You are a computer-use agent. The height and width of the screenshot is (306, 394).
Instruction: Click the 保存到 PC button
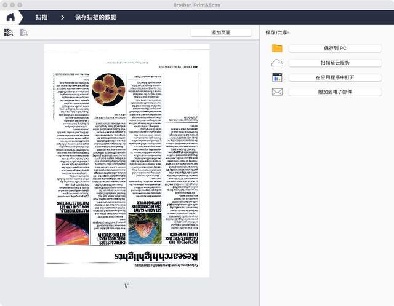(x=335, y=48)
